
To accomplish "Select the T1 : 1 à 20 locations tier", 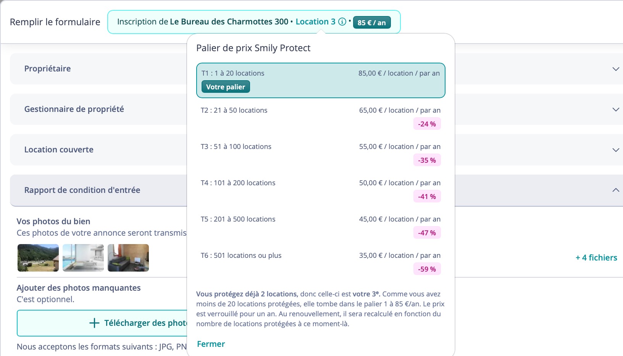I will 321,81.
